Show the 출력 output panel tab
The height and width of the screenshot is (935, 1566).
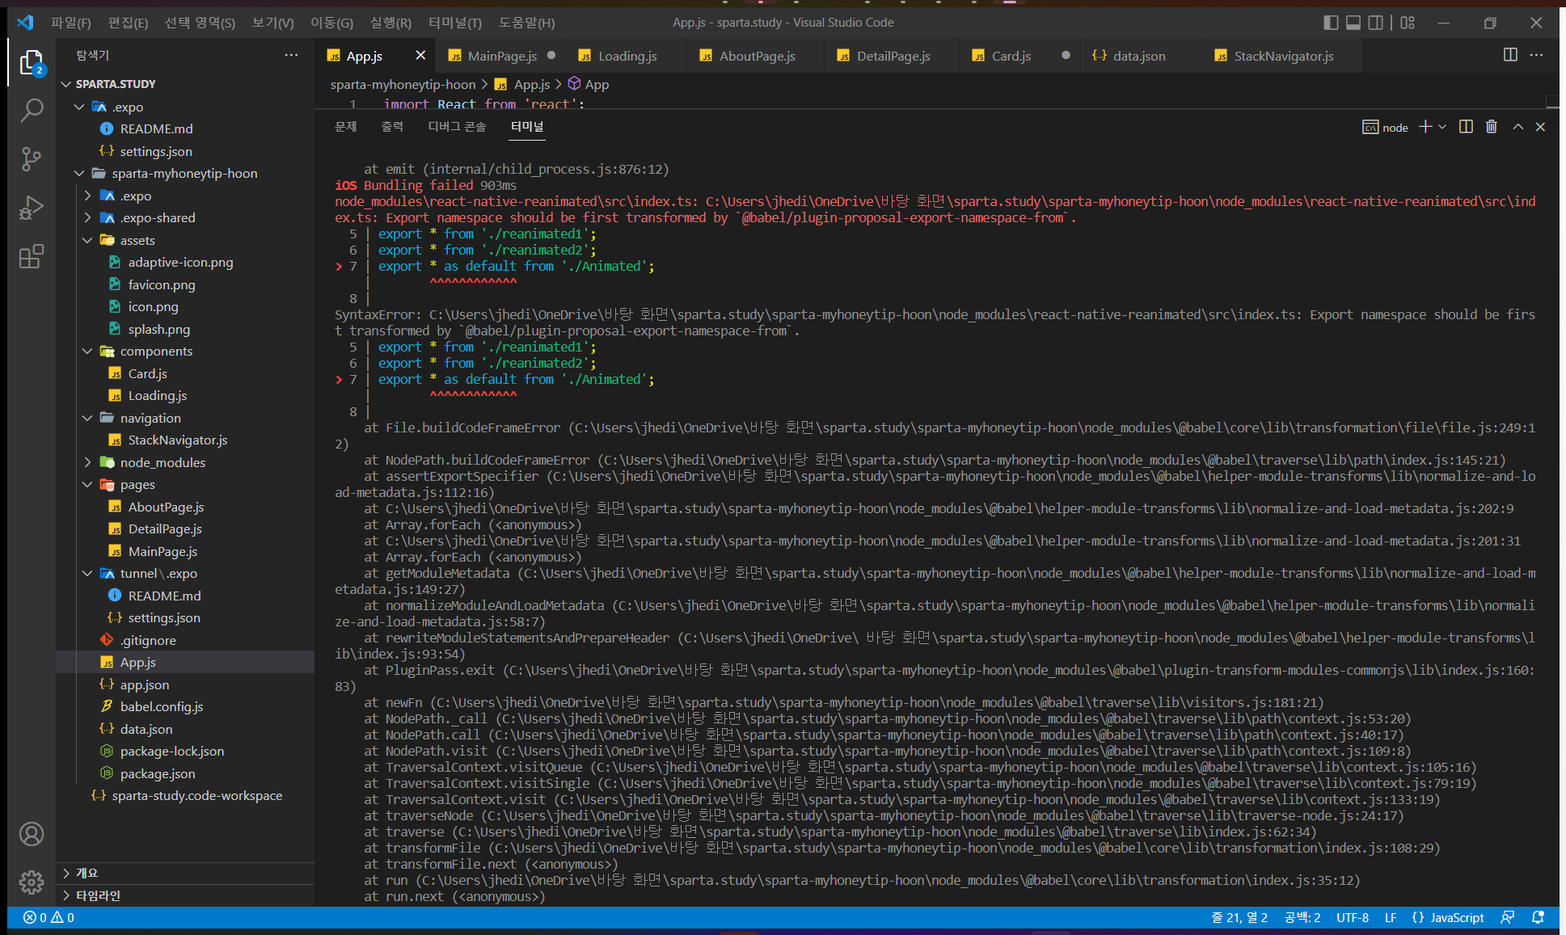[392, 127]
